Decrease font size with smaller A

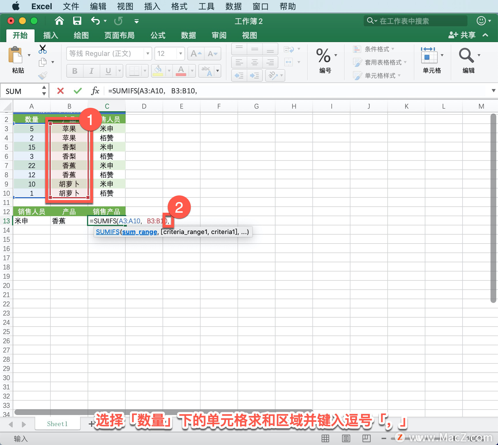point(213,54)
